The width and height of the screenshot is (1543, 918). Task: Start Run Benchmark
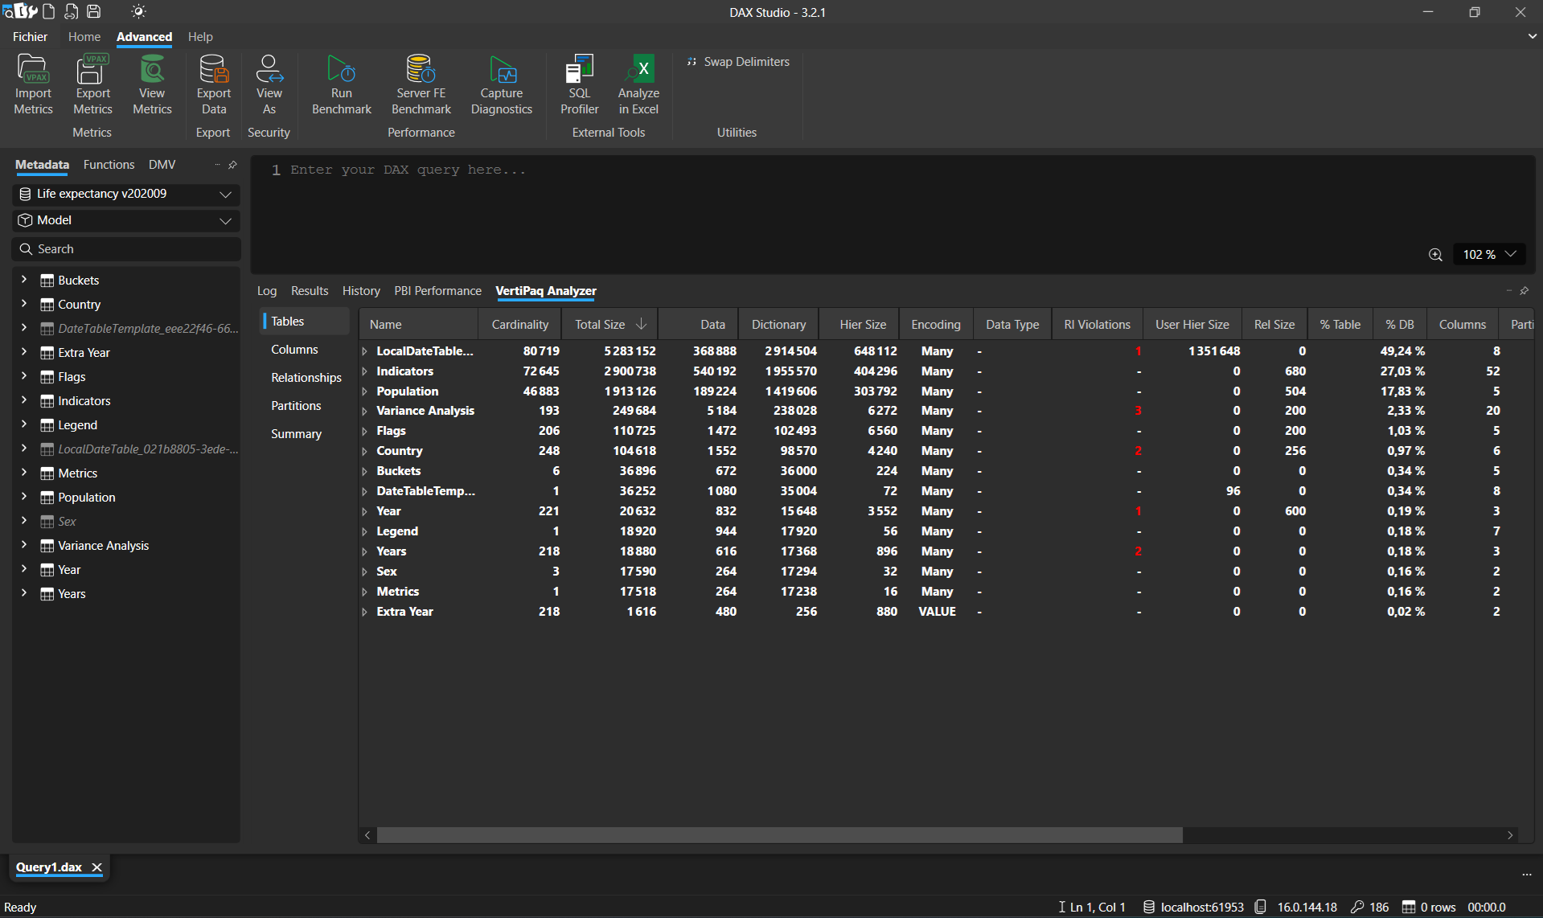[342, 84]
